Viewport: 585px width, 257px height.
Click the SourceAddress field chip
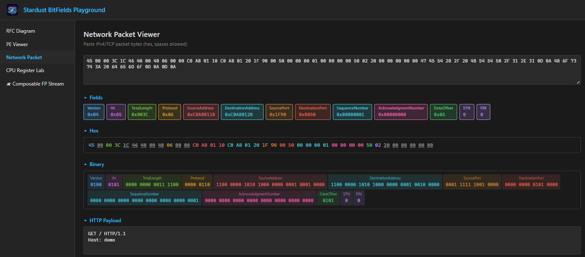201,112
